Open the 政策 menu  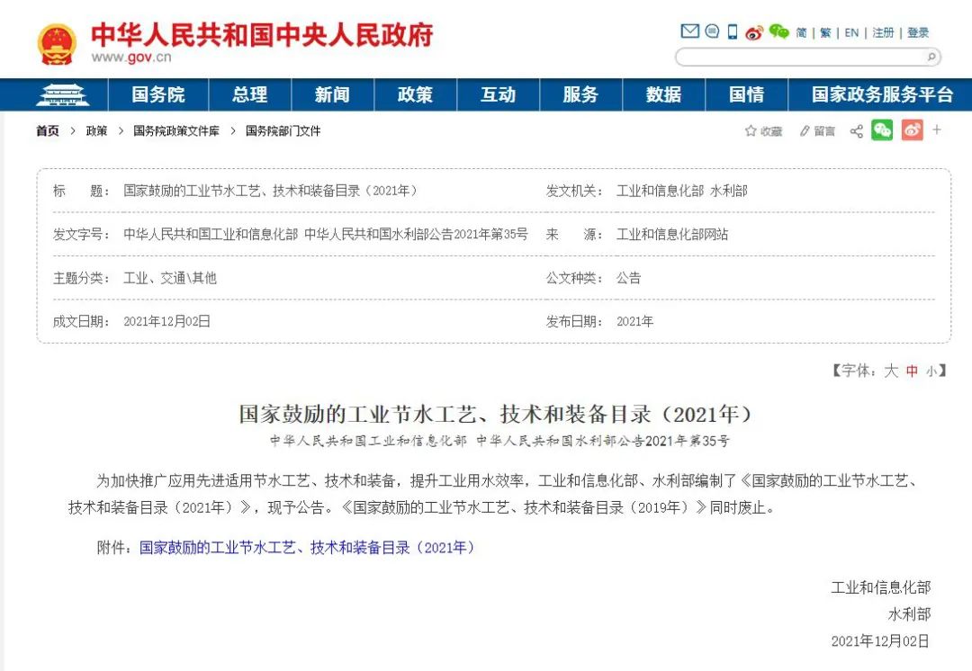[415, 94]
